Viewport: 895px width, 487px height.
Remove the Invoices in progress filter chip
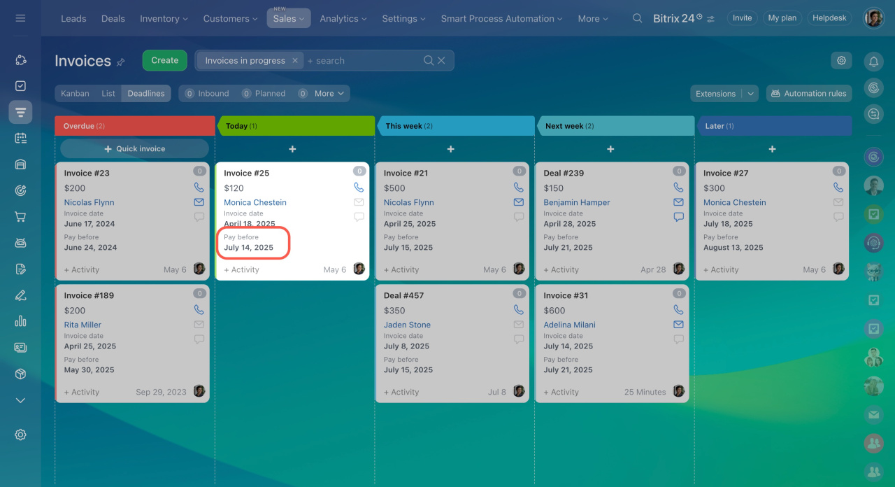coord(295,61)
